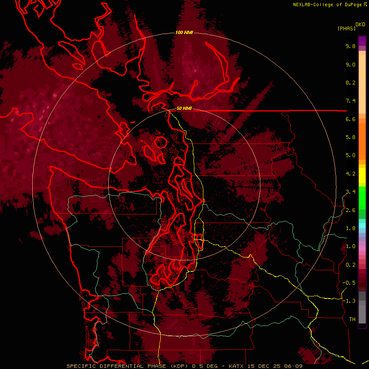Image resolution: width=369 pixels, height=369 pixels.
Task: Pick the cyan band on the color bar
Action: click(362, 225)
